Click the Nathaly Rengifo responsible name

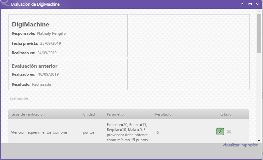(x=51, y=33)
